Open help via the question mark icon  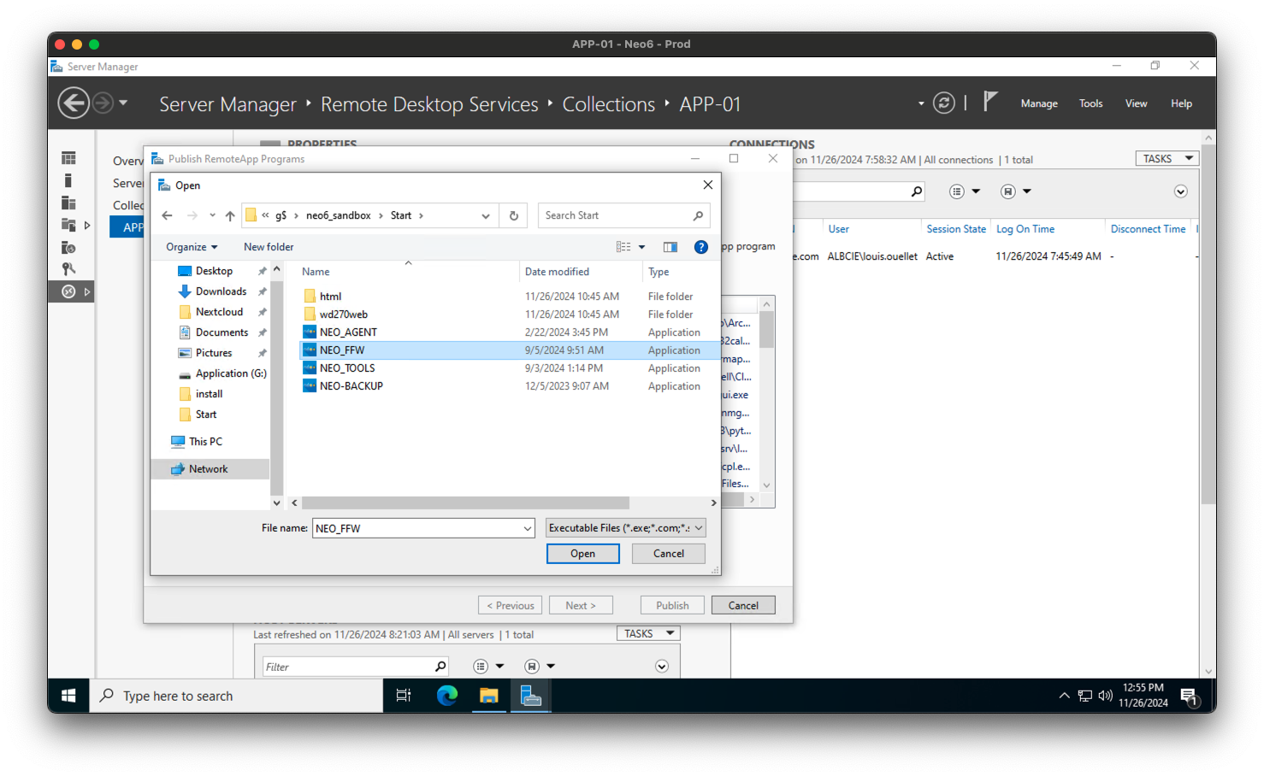700,246
